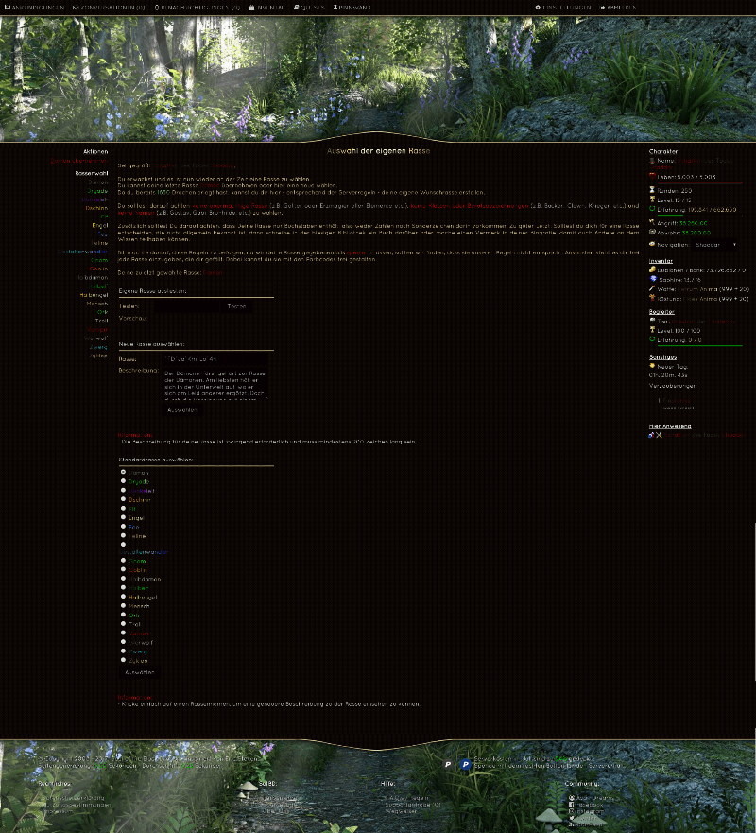Click the shield icon beside Abwehr
756x833 pixels.
[x=651, y=232]
